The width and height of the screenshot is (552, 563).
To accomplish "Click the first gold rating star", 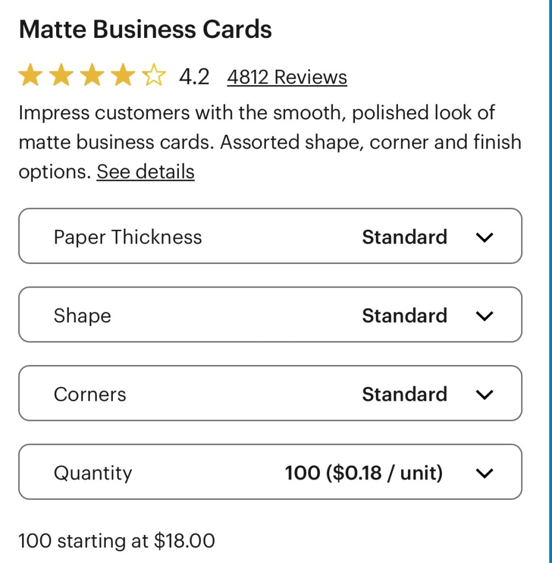I will (x=30, y=76).
